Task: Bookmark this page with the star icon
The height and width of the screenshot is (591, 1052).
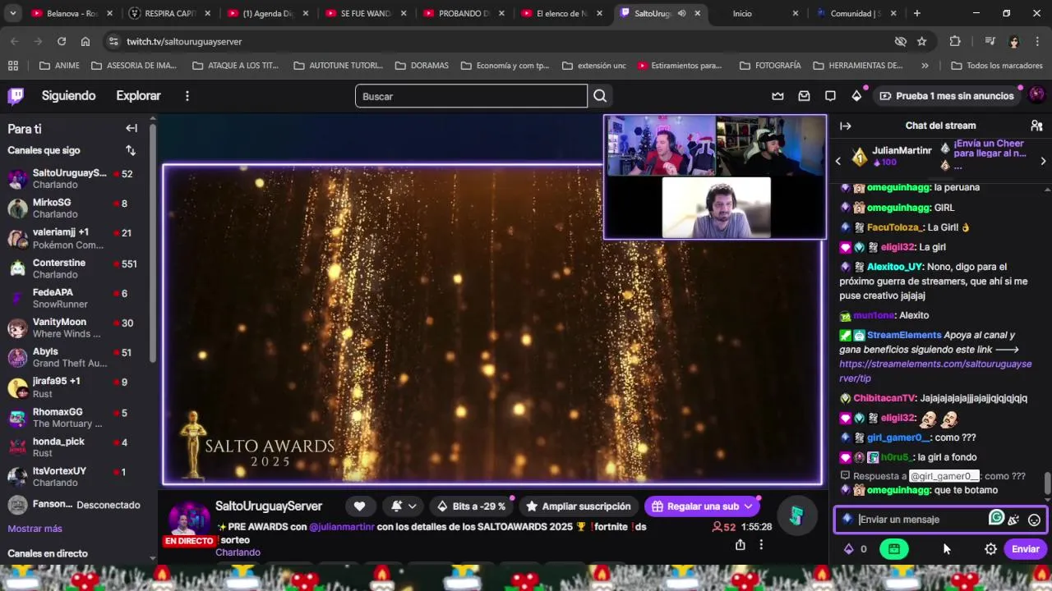Action: click(922, 41)
